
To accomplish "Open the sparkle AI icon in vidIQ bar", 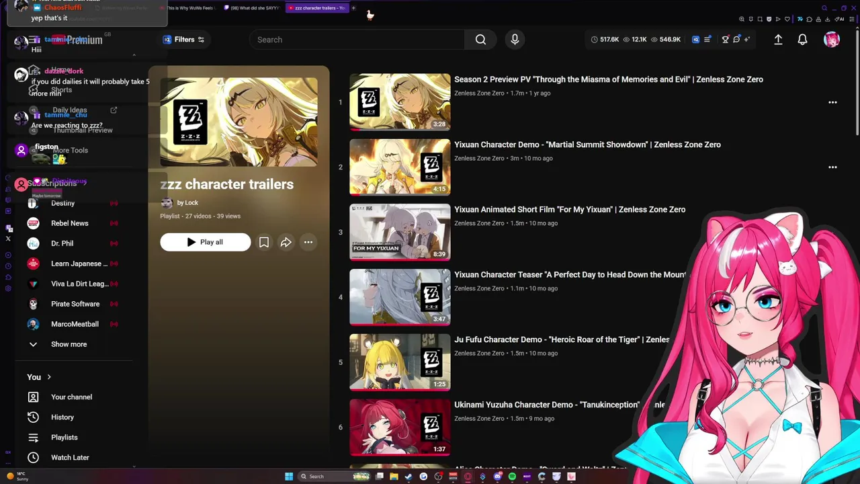I will coord(747,40).
